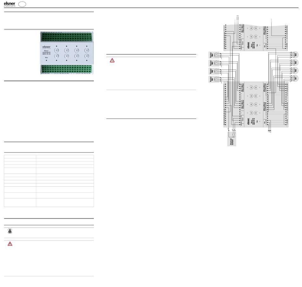Click the Taster M3 switch block in the wiring diagram
This screenshot has width=302, height=287.
[x=214, y=63]
